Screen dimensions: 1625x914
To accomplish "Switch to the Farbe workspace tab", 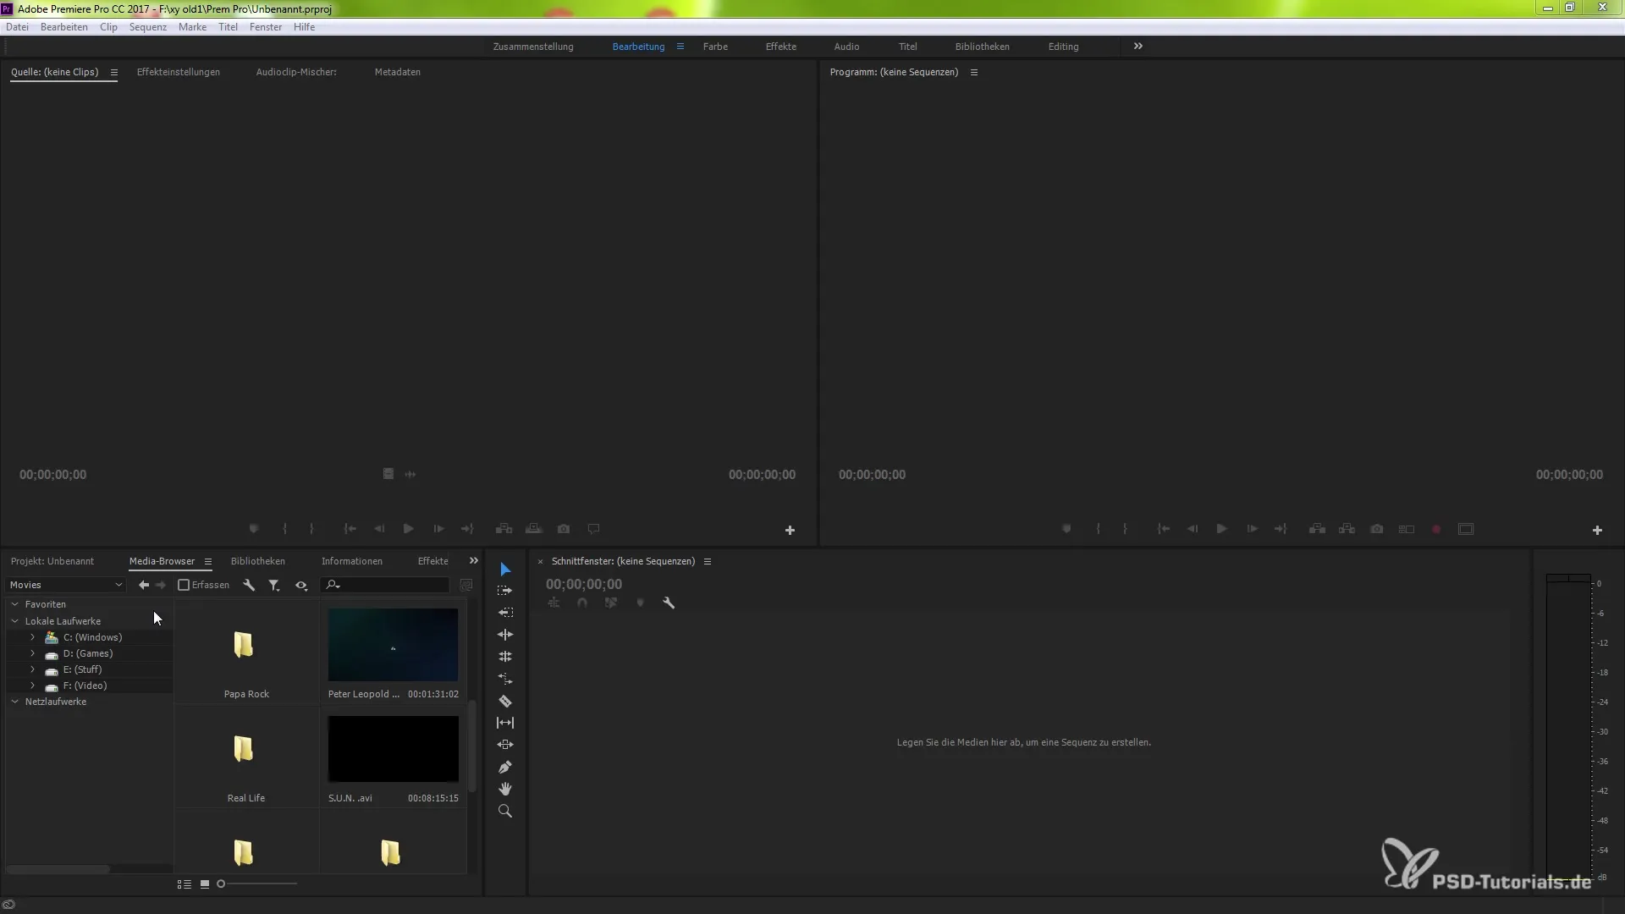I will [x=715, y=47].
